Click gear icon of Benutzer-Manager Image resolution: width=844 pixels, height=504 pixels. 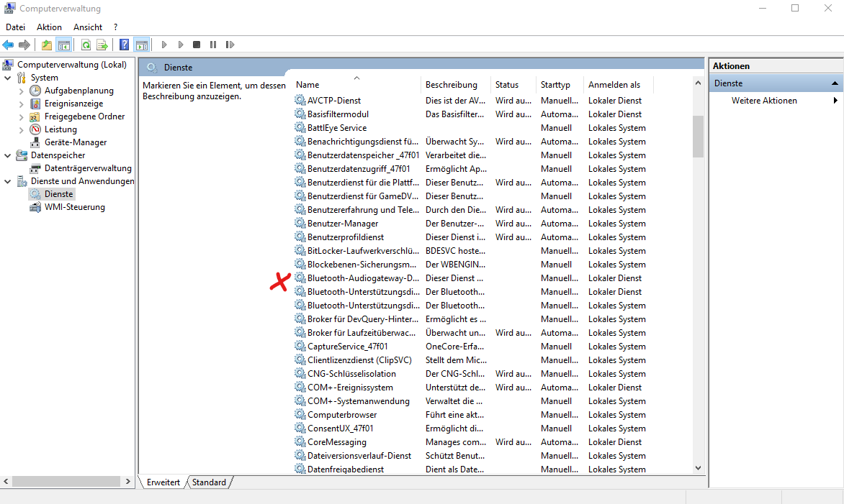point(300,223)
